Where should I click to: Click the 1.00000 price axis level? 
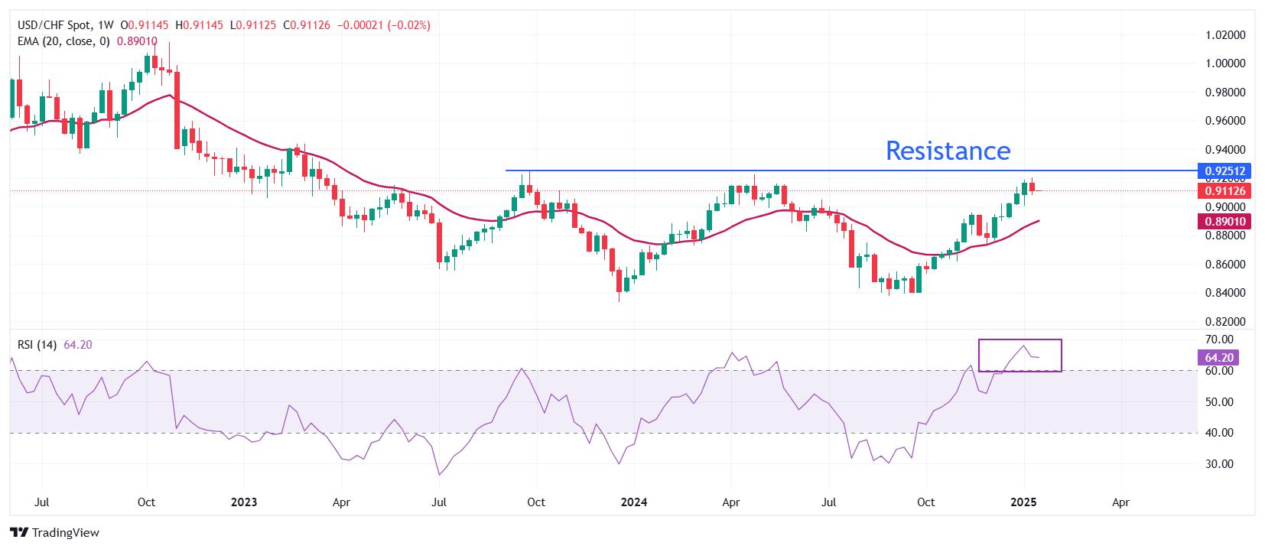(1226, 63)
